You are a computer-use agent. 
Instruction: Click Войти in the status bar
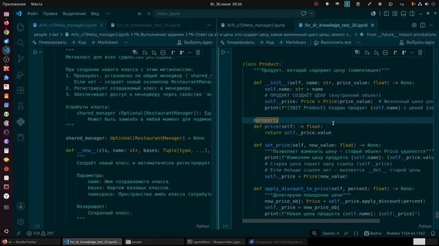pos(372,233)
